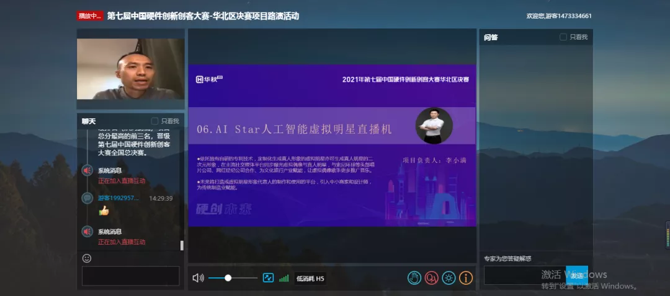Toggle fullscreen with the blue expand icon

click(x=268, y=278)
